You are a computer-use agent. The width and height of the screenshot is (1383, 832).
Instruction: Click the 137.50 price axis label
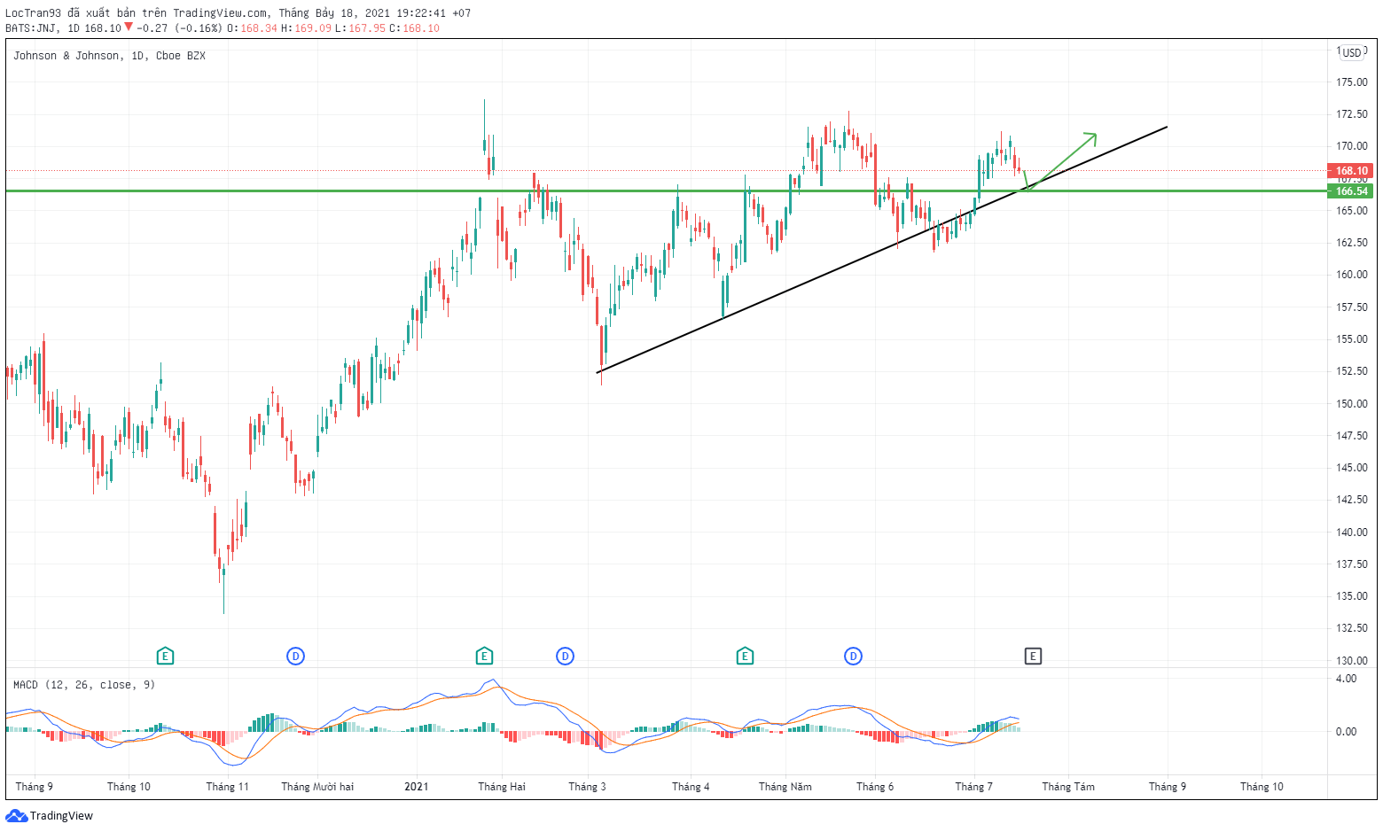pyautogui.click(x=1352, y=564)
